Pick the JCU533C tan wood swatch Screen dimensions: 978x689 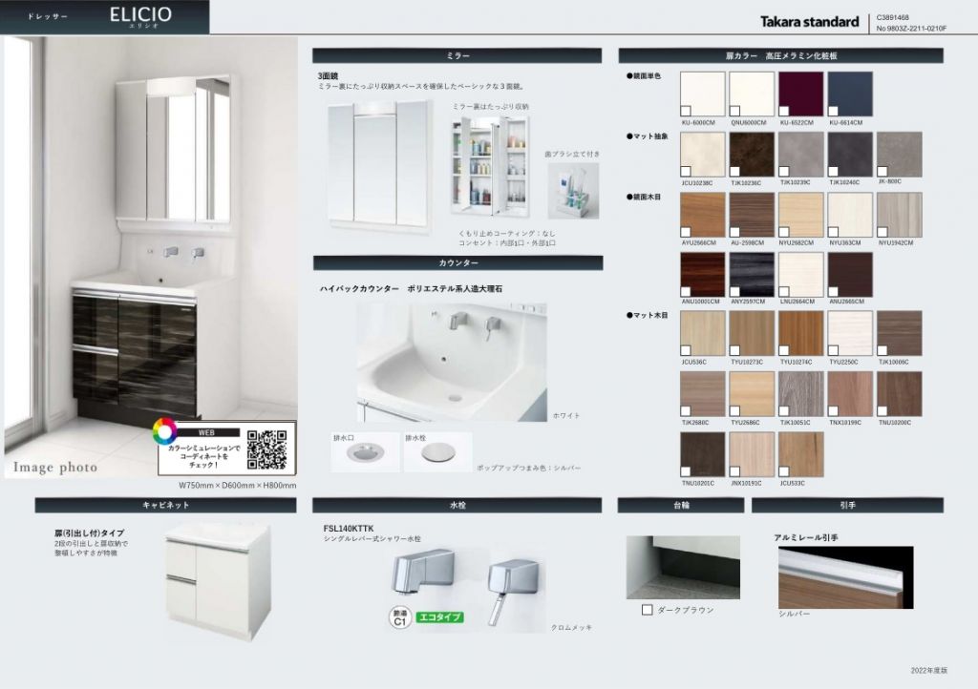tap(801, 455)
